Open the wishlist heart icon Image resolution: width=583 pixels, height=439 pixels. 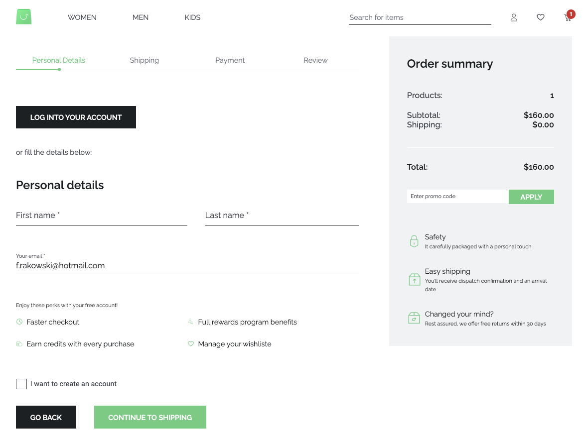(x=541, y=17)
